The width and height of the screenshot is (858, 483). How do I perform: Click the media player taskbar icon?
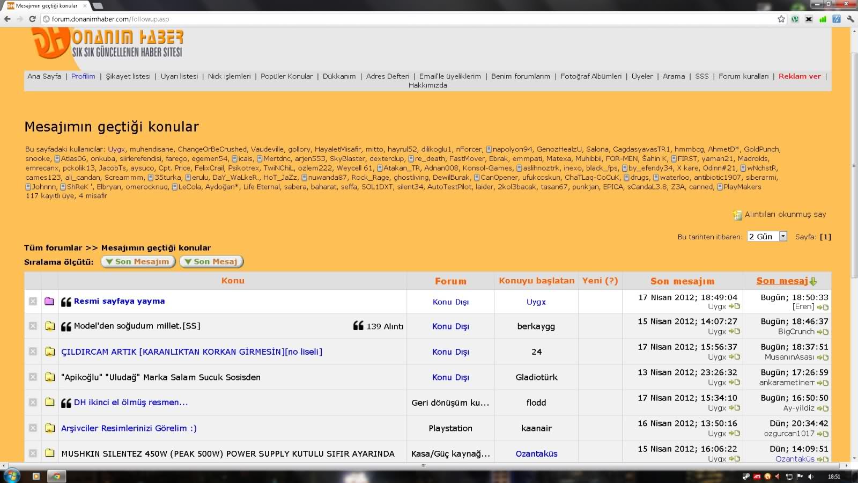(36, 476)
